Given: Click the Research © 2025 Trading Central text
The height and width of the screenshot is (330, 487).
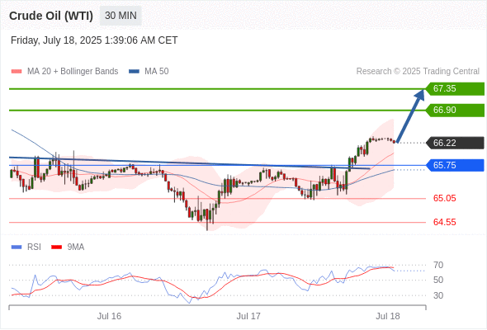Looking at the screenshot, I should (x=418, y=72).
